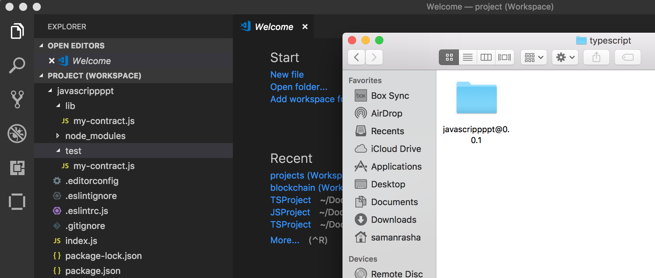Viewport: 655px width, 278px height.
Task: Switch Finder to cover flow view
Action: [x=505, y=57]
